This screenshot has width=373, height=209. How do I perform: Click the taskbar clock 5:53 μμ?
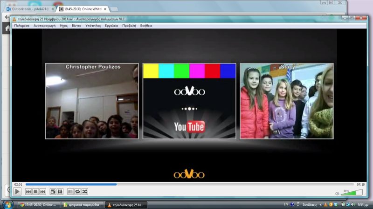pos(363,205)
